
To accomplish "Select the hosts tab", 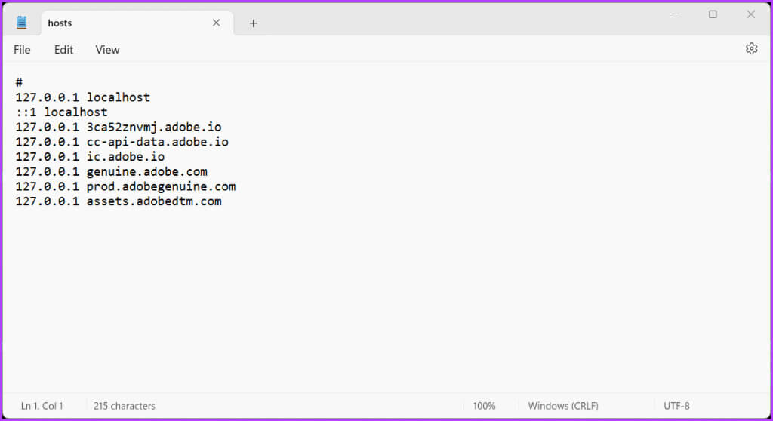I will point(137,23).
